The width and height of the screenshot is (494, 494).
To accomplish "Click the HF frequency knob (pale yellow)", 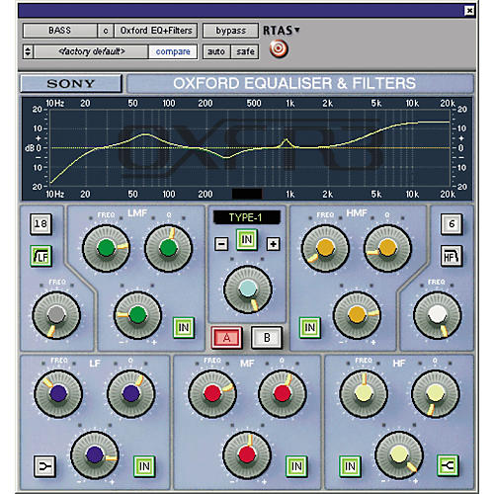I will (x=364, y=393).
